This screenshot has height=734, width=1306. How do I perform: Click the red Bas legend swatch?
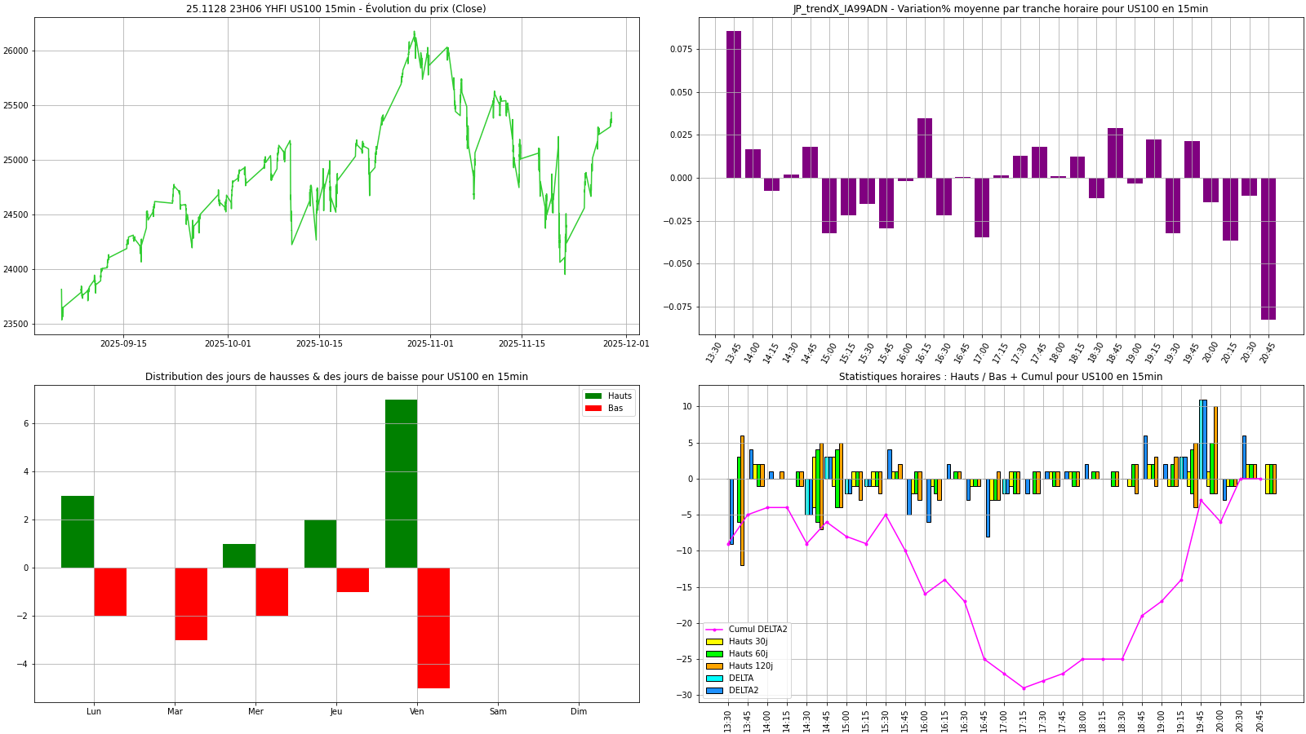[x=593, y=409]
